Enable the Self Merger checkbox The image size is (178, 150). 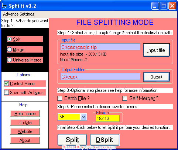(x=124, y=99)
